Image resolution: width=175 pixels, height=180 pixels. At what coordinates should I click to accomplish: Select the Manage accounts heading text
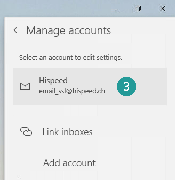[69, 31]
